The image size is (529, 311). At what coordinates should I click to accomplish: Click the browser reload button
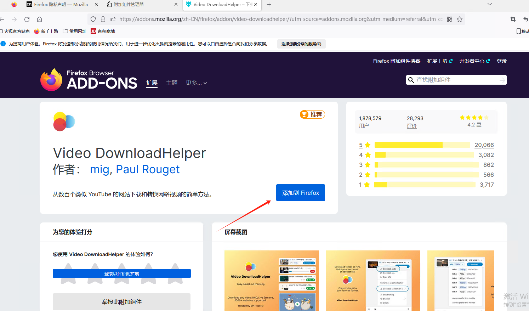point(27,19)
